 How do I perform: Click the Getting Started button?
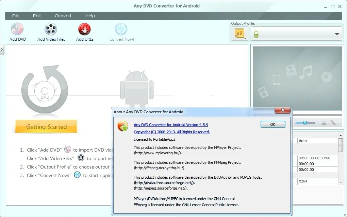(x=46, y=126)
